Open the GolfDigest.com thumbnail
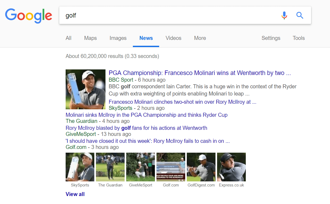This screenshot has width=330, height=204. [201, 167]
